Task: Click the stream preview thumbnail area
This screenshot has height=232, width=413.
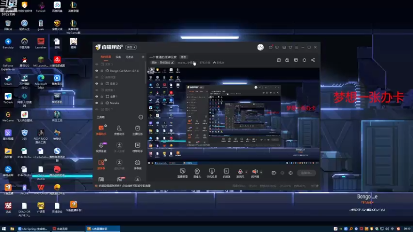Action: click(x=233, y=116)
